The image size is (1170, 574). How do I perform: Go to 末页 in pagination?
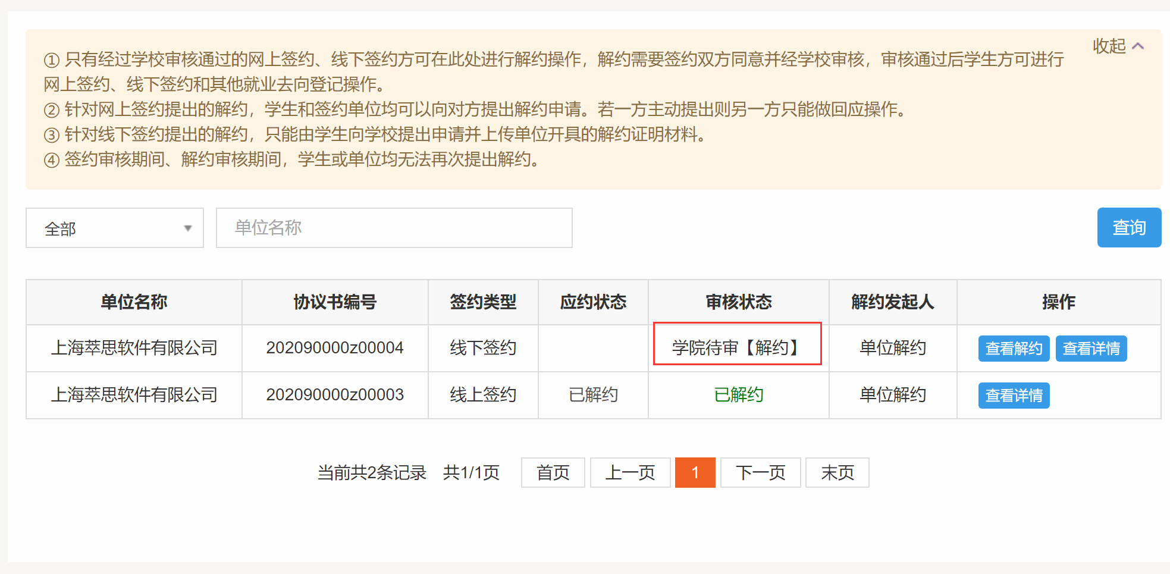click(x=837, y=473)
